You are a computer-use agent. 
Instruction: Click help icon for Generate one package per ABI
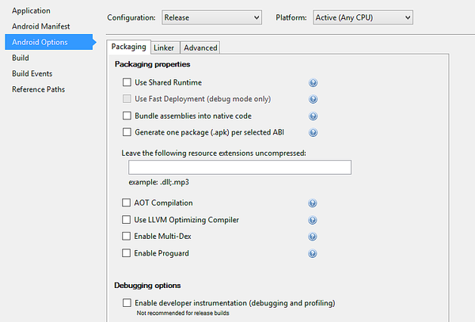point(313,132)
